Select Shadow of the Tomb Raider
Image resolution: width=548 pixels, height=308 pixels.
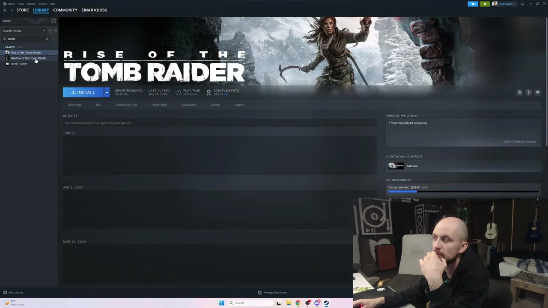[28, 58]
